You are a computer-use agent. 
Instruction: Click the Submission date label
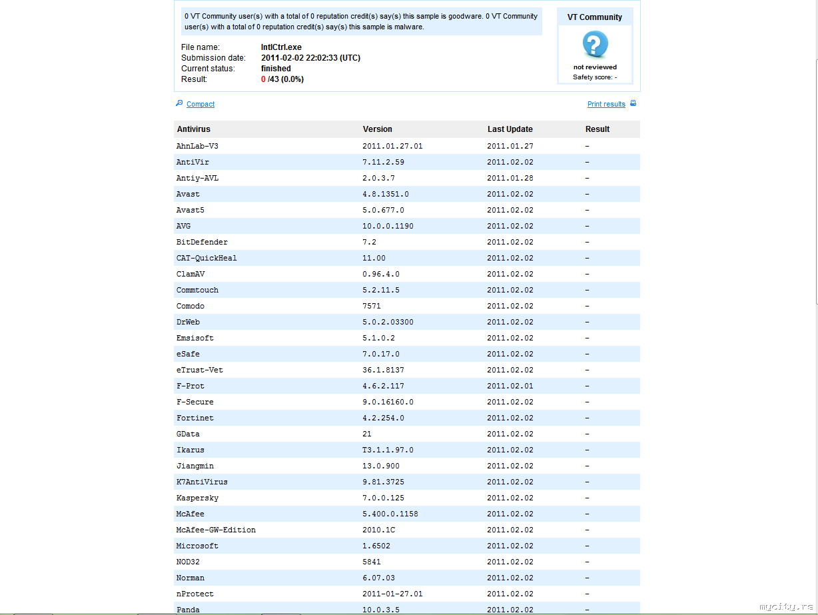click(213, 58)
